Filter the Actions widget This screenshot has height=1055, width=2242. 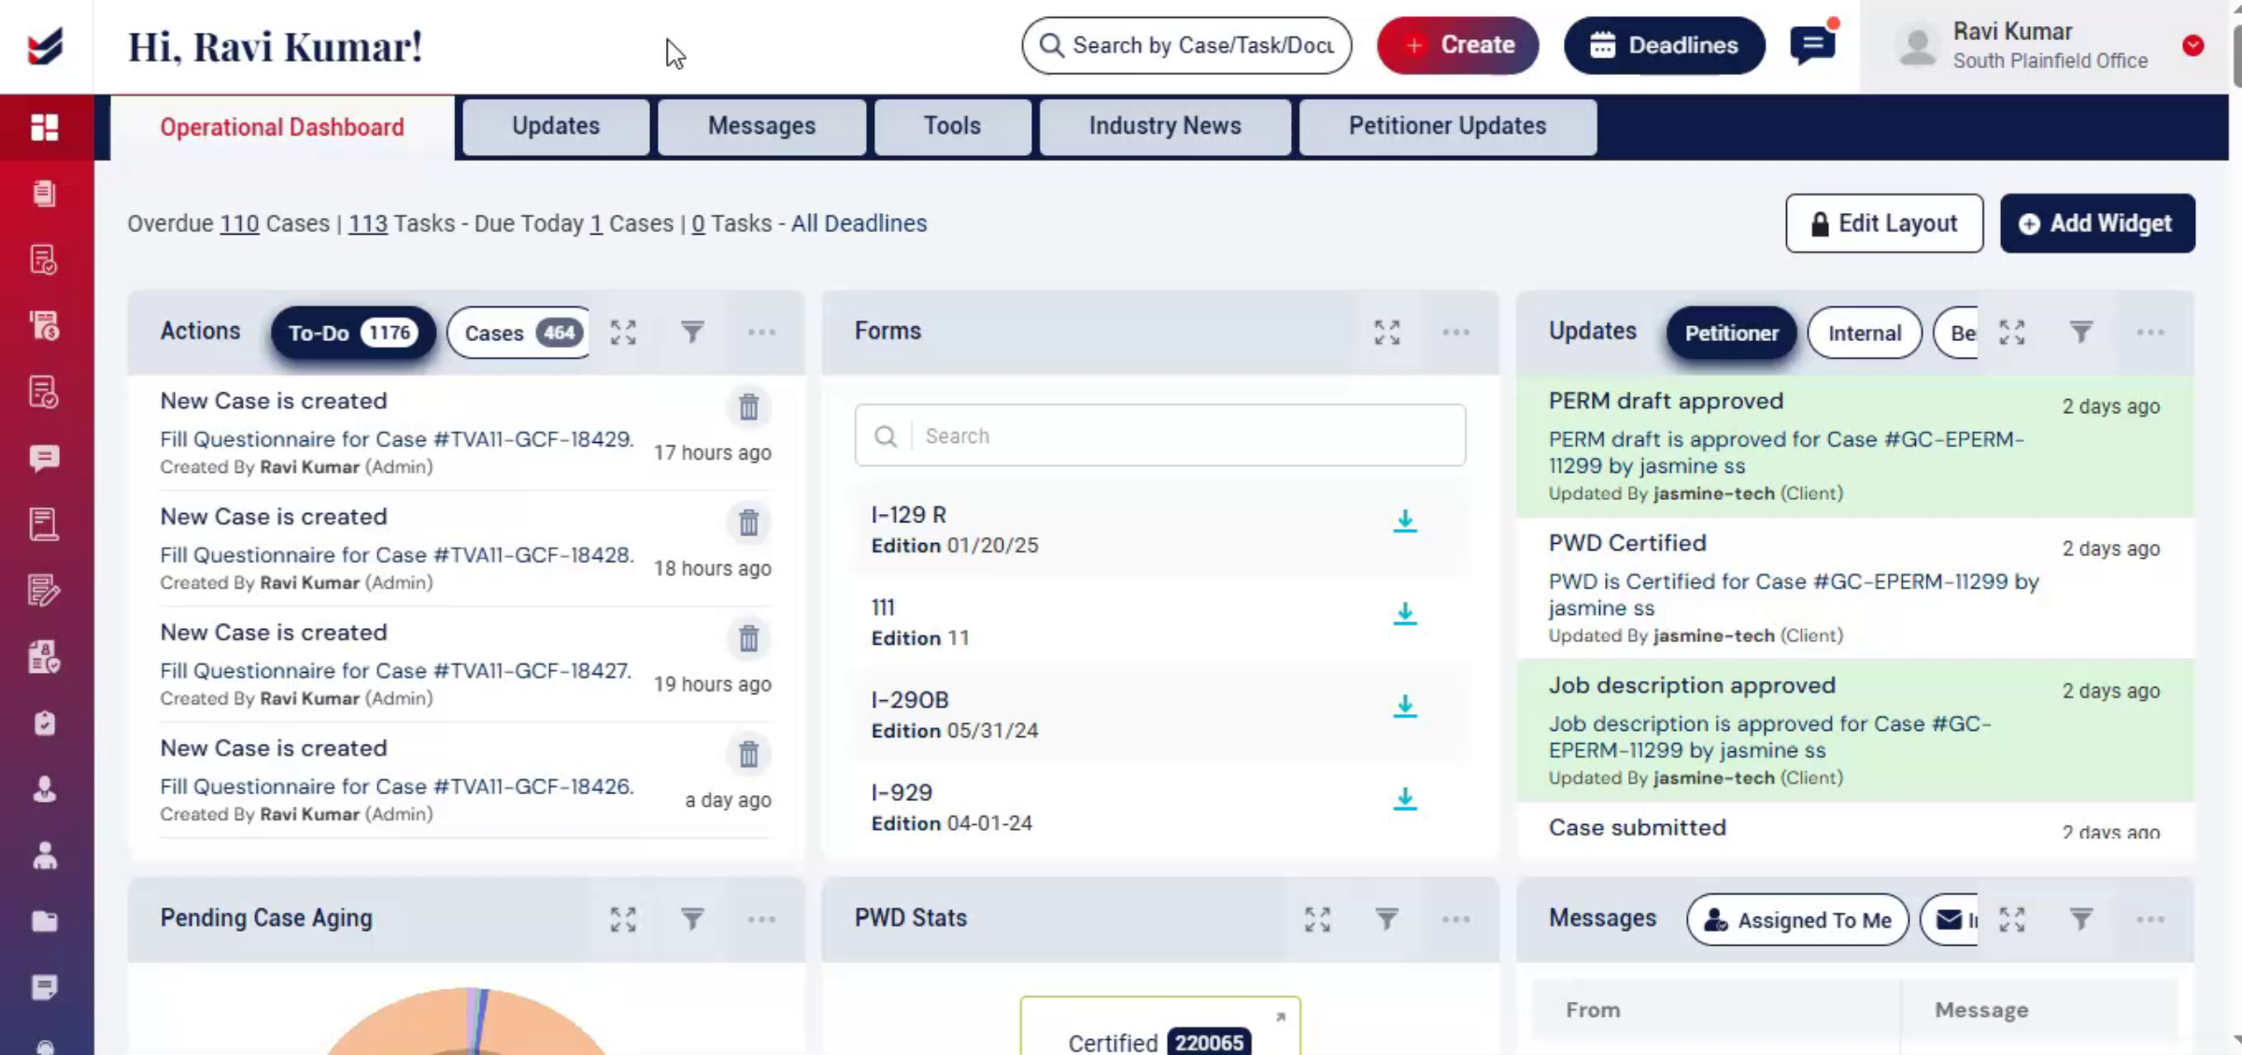click(x=692, y=332)
